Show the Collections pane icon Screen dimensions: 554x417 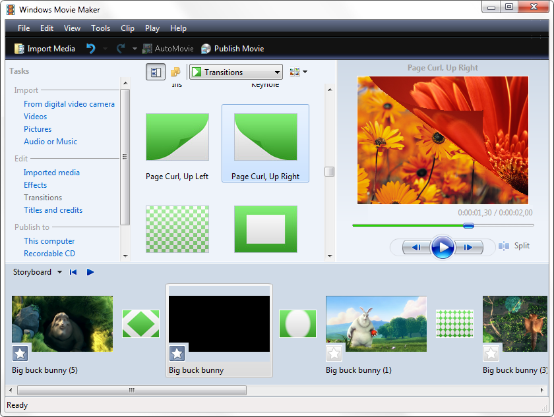click(x=175, y=72)
